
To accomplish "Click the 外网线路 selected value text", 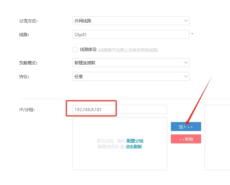I will [x=83, y=21].
